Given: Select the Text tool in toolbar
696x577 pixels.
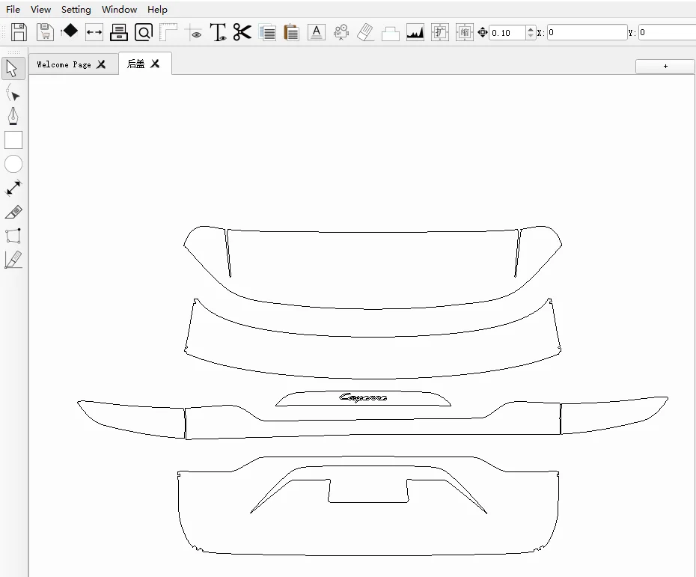Looking at the screenshot, I should 218,32.
